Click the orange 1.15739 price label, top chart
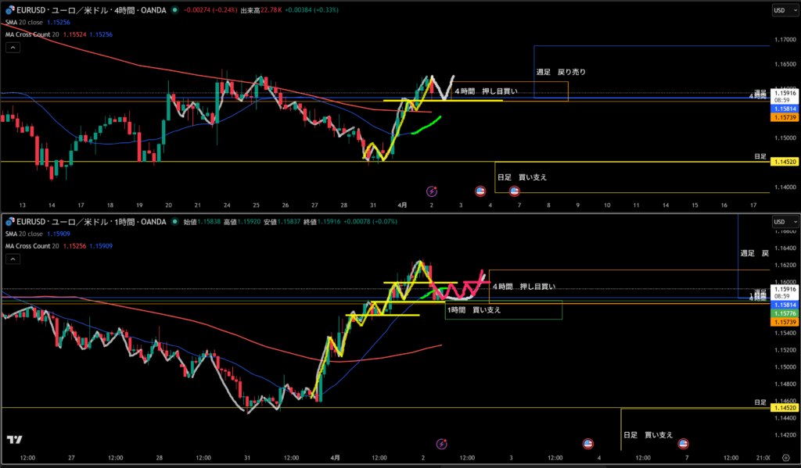This screenshot has width=801, height=468. pyautogui.click(x=784, y=117)
